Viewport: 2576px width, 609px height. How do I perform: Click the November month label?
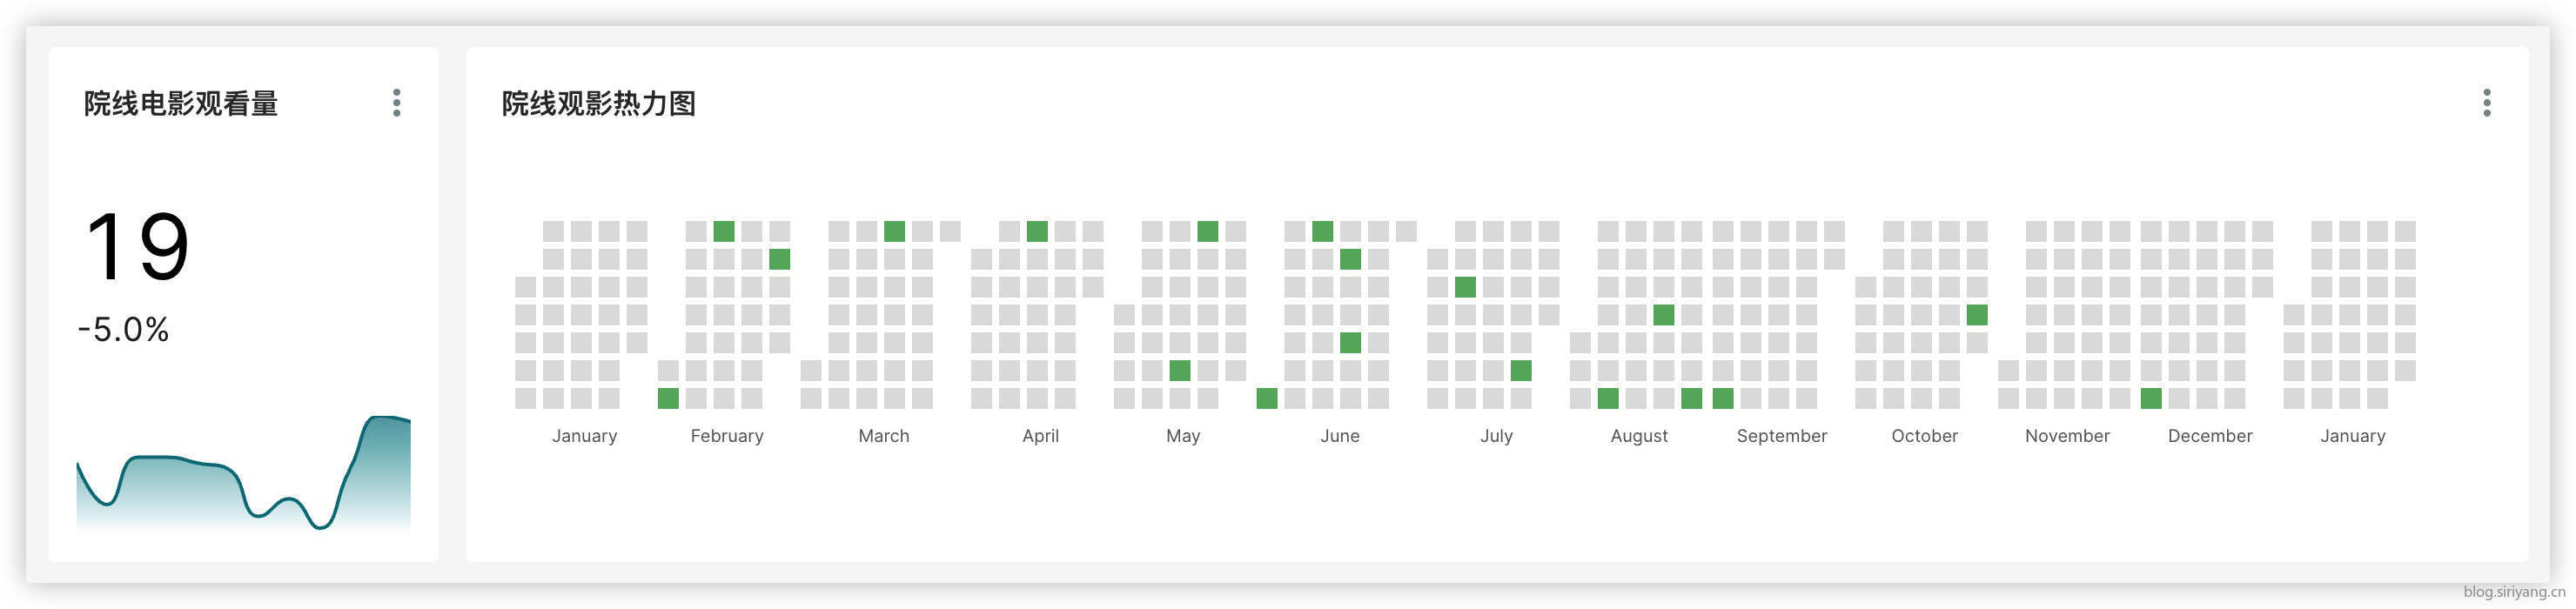2067,436
